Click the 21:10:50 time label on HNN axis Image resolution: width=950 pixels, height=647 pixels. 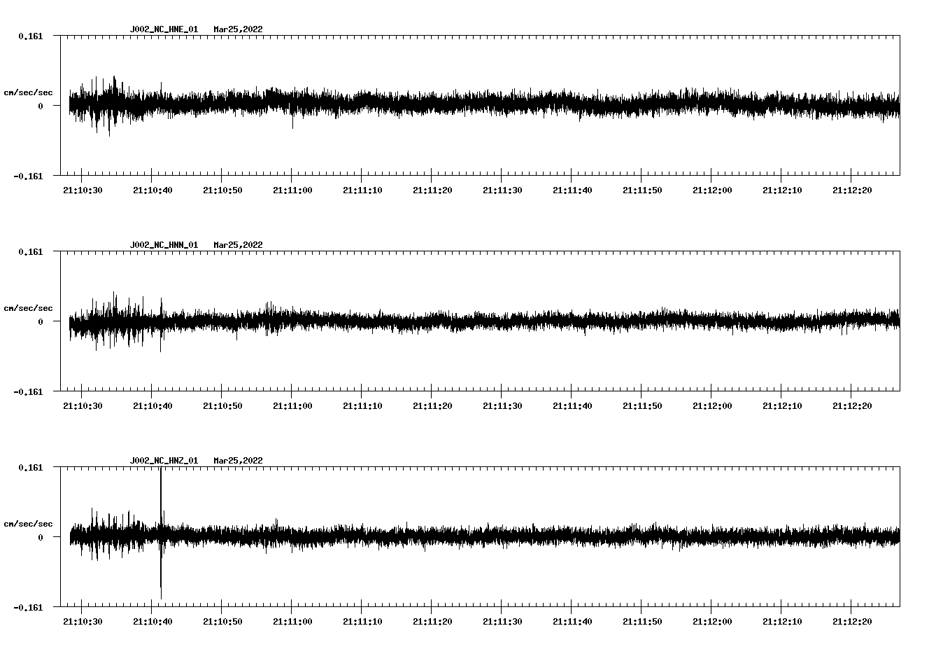pyautogui.click(x=222, y=405)
